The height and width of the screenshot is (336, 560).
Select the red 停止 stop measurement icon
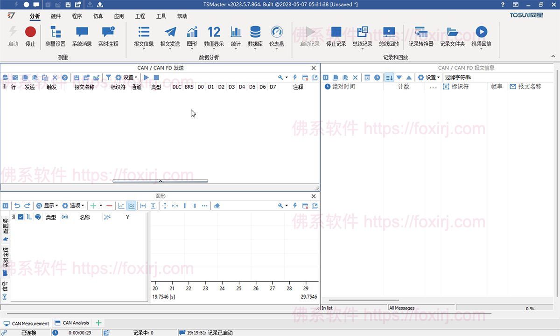30,34
